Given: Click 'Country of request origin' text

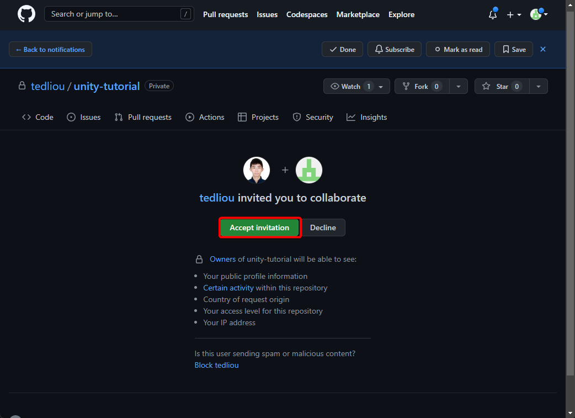Looking at the screenshot, I should coord(246,299).
